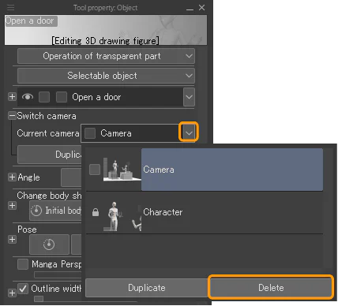Toggle the checkbox in the Current camera field

[90, 133]
